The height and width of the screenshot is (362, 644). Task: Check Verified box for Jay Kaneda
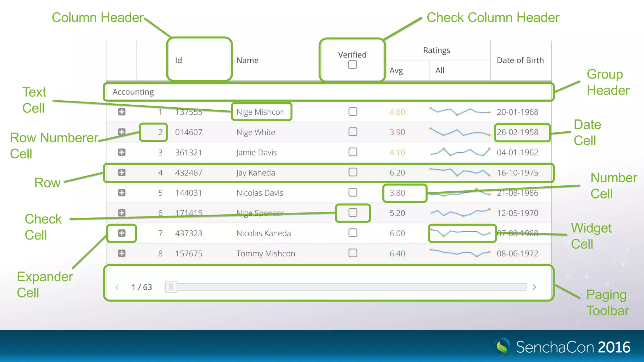[x=353, y=172]
